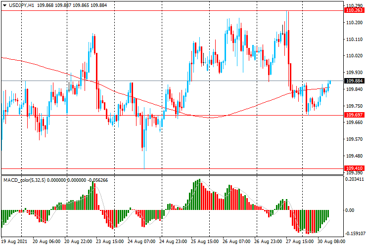This screenshot has width=366, height=247.
Task: Click the 0.203411 MACD scale value
Action: point(354,179)
